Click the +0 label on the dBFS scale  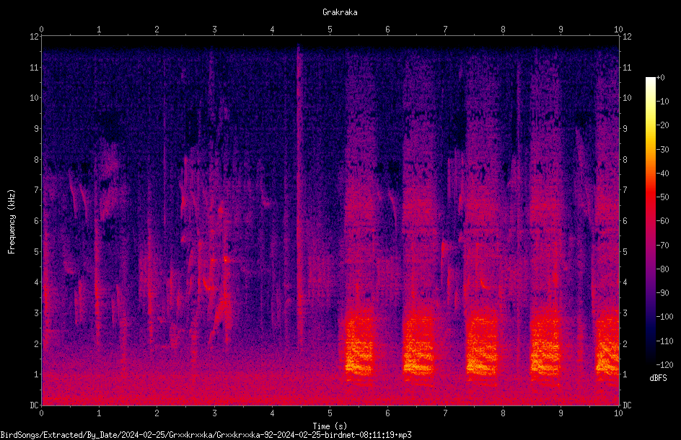(x=660, y=78)
